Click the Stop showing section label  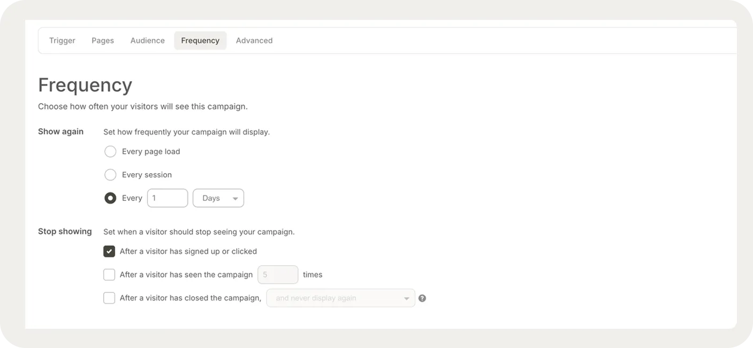65,231
